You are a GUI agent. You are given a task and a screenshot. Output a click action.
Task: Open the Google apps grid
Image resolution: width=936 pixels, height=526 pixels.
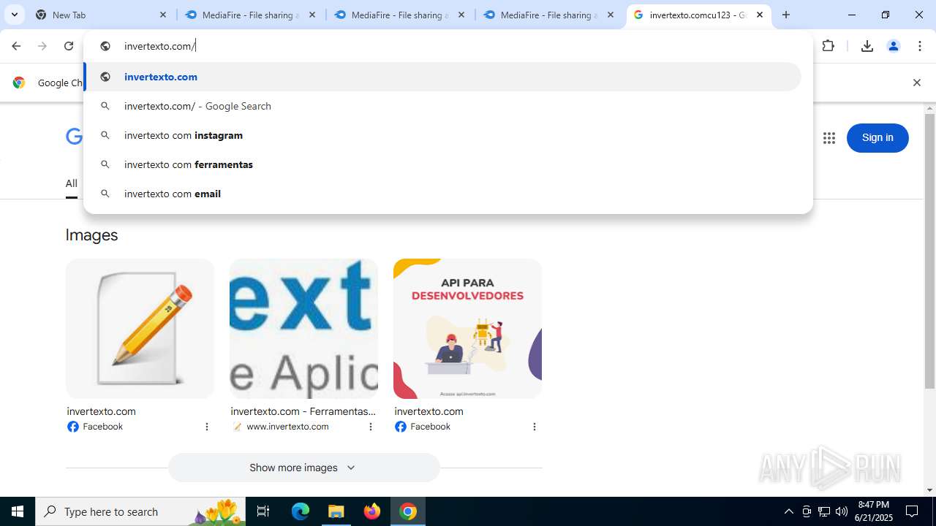(829, 138)
